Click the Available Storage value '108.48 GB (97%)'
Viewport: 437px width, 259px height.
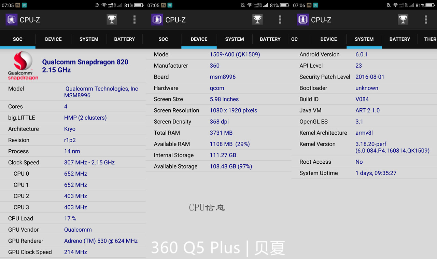point(231,166)
